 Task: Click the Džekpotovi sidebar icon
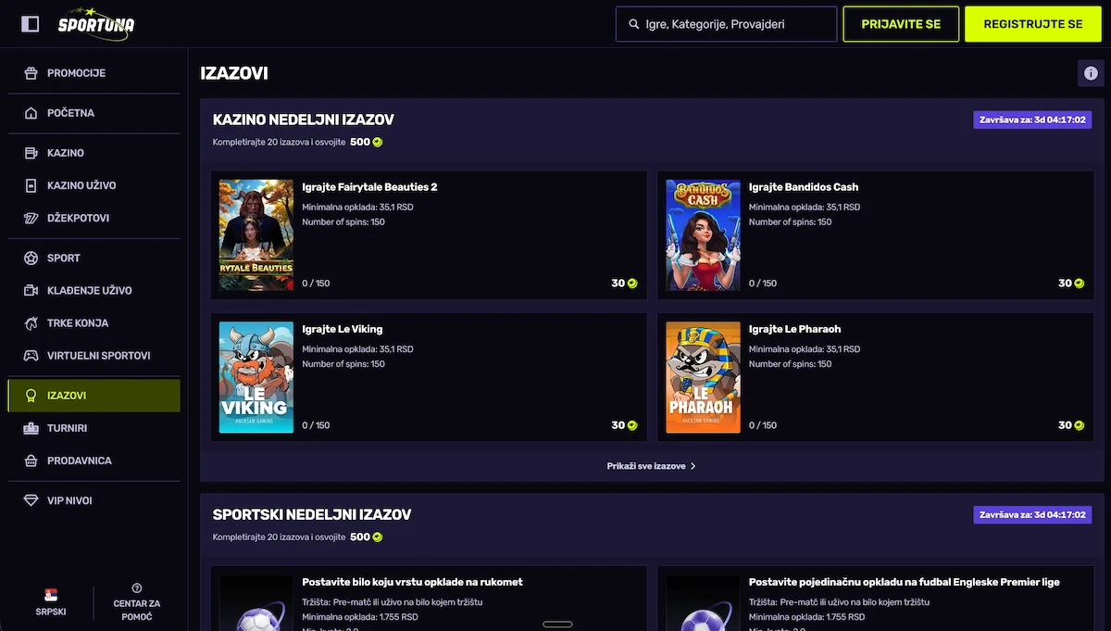coord(31,218)
